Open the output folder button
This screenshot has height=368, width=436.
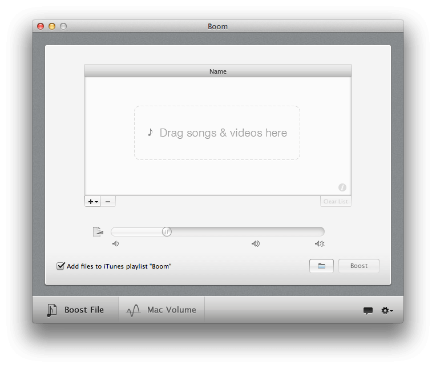(321, 266)
